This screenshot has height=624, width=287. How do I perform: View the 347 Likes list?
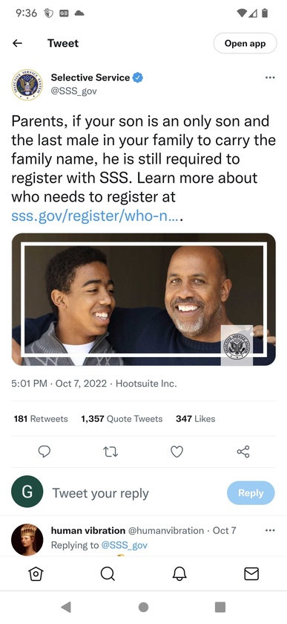pyautogui.click(x=195, y=419)
